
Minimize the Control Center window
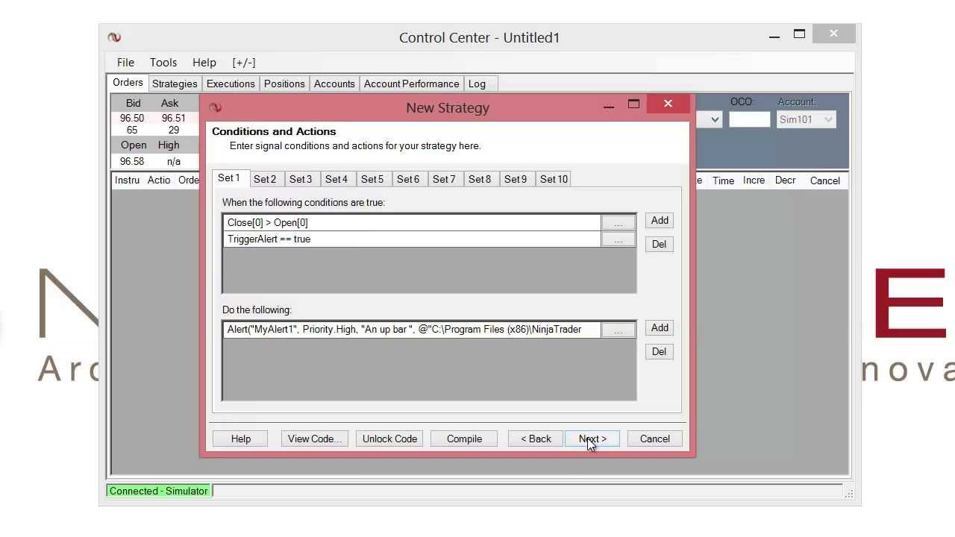tap(774, 35)
